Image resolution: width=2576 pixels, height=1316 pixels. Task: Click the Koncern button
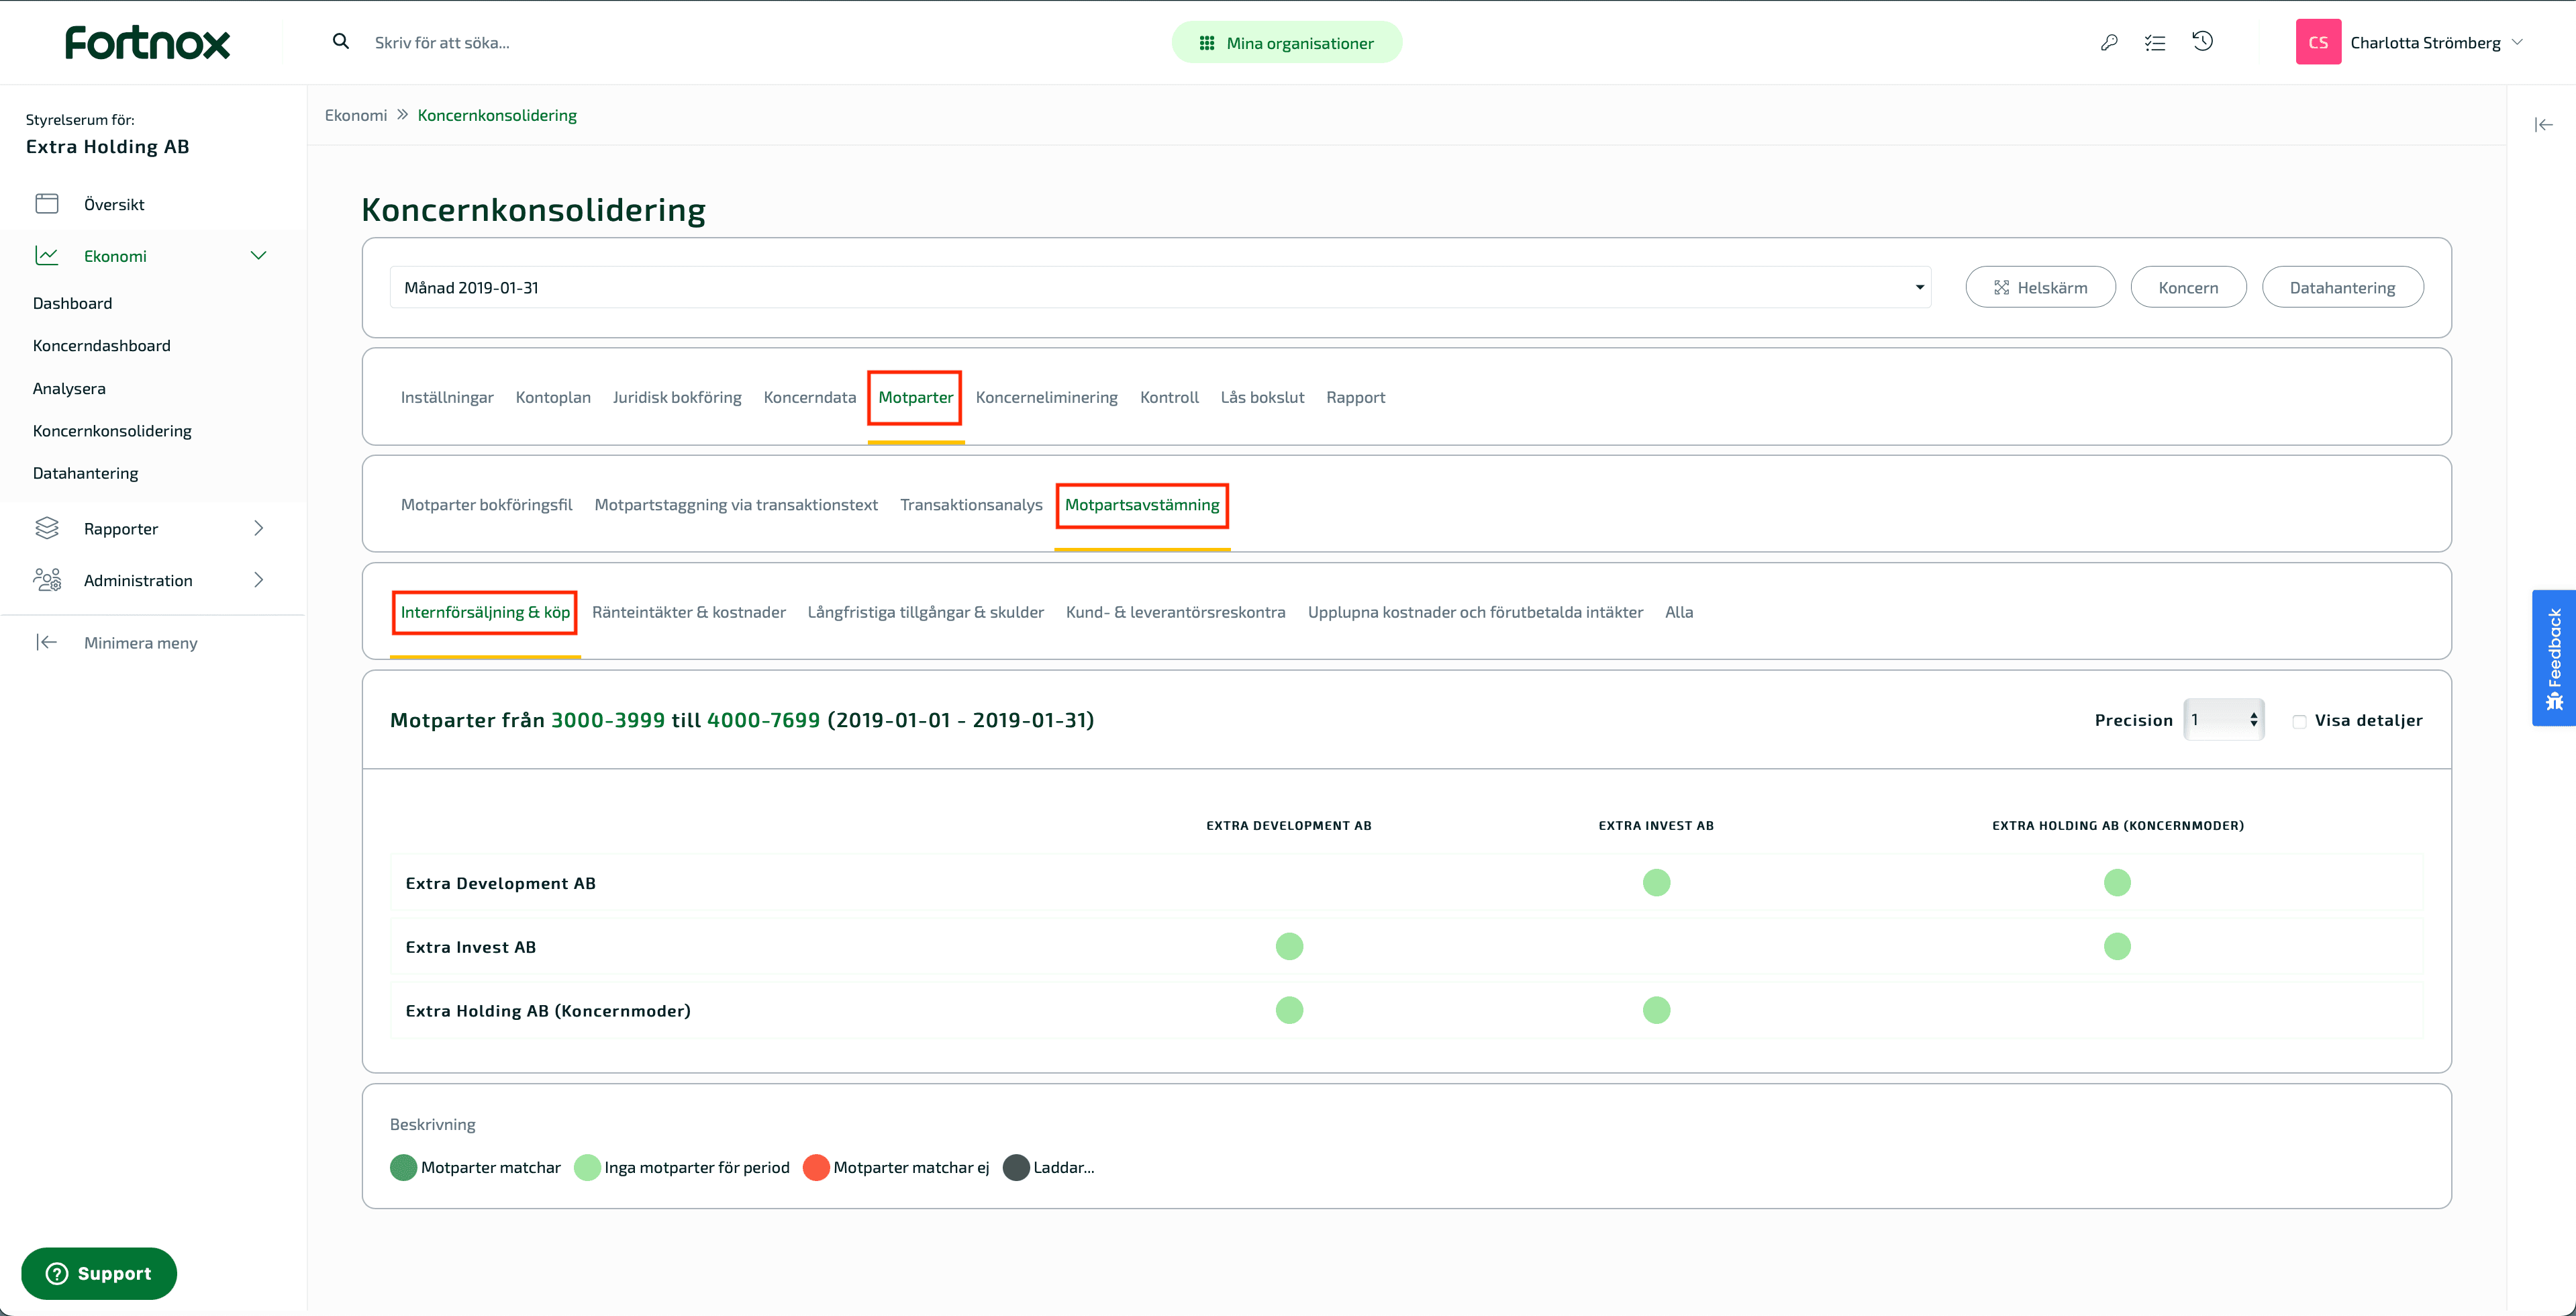pos(2188,287)
